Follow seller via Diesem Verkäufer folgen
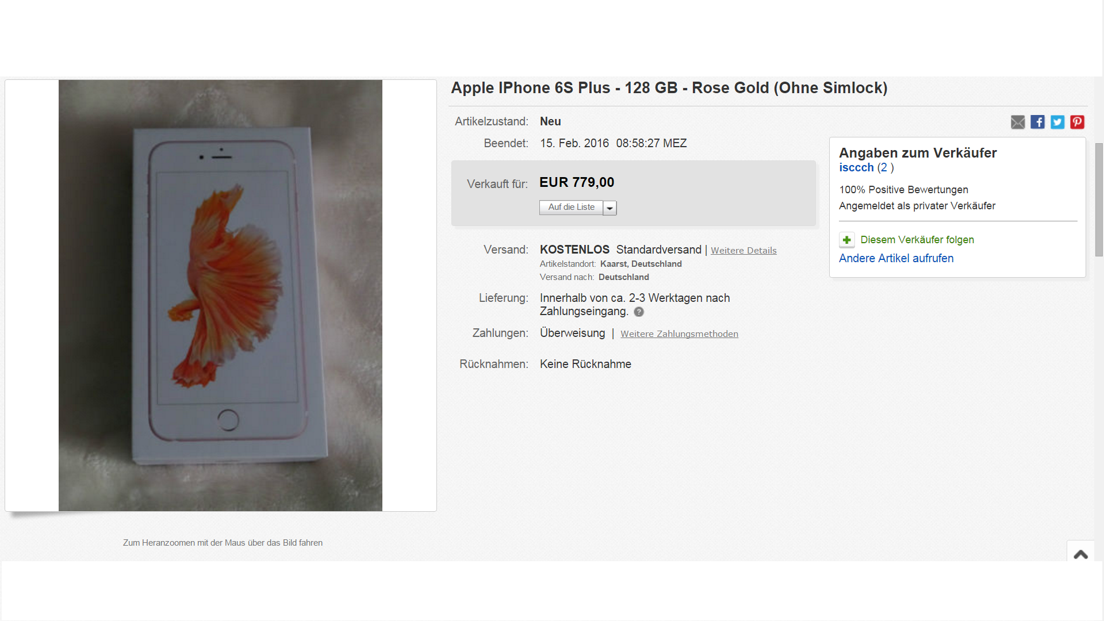This screenshot has width=1104, height=621. tap(917, 240)
